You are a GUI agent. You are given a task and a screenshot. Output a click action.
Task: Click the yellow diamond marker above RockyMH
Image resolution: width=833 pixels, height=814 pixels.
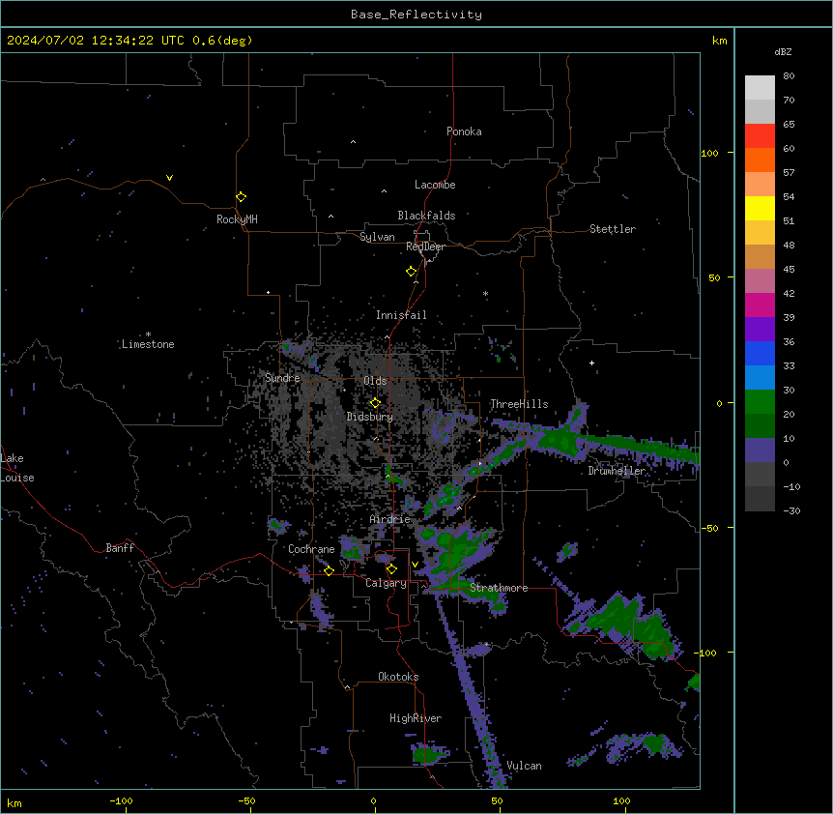(x=241, y=197)
